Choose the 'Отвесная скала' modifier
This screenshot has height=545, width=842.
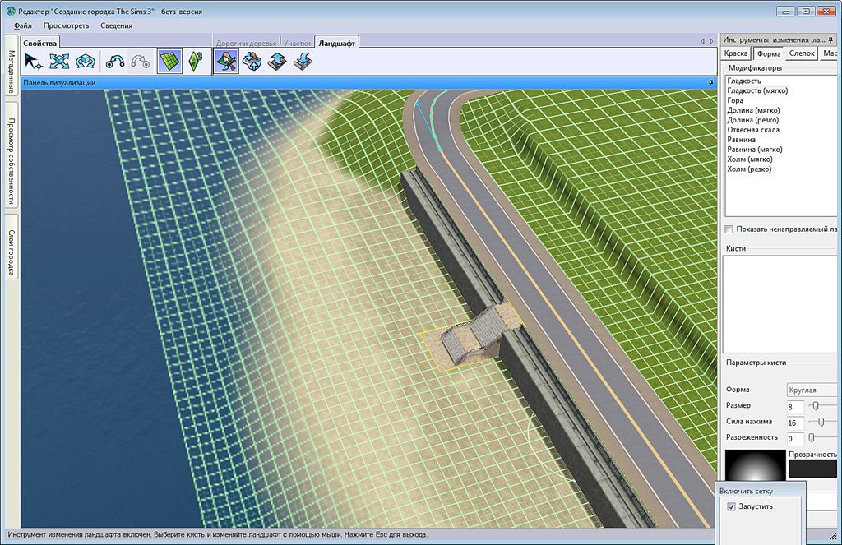(x=753, y=130)
